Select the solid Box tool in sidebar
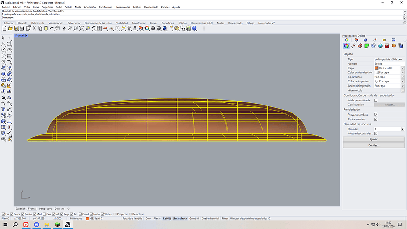Viewport: 407px width, 229px height. click(3, 74)
